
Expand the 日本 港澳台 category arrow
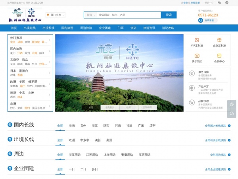[x=50, y=73]
